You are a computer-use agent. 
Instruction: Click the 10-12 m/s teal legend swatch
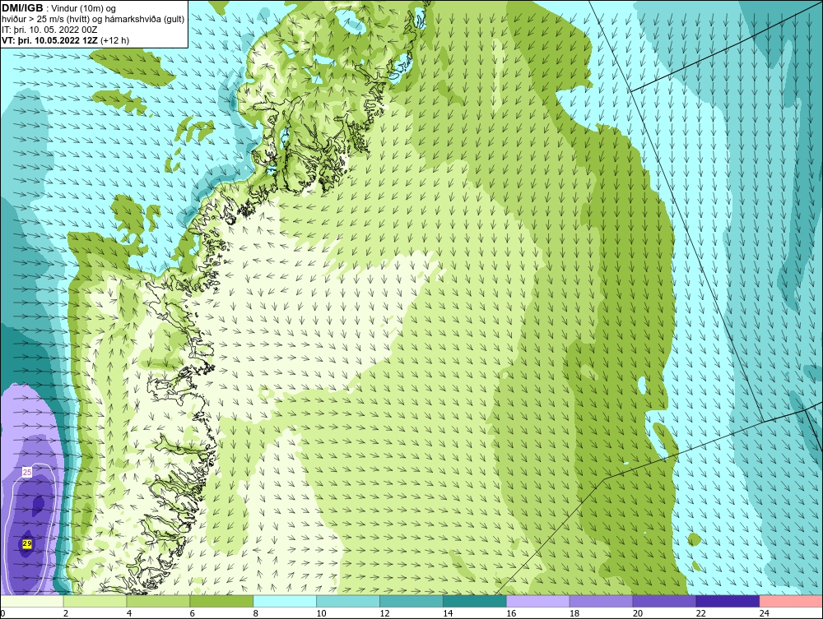coord(348,601)
